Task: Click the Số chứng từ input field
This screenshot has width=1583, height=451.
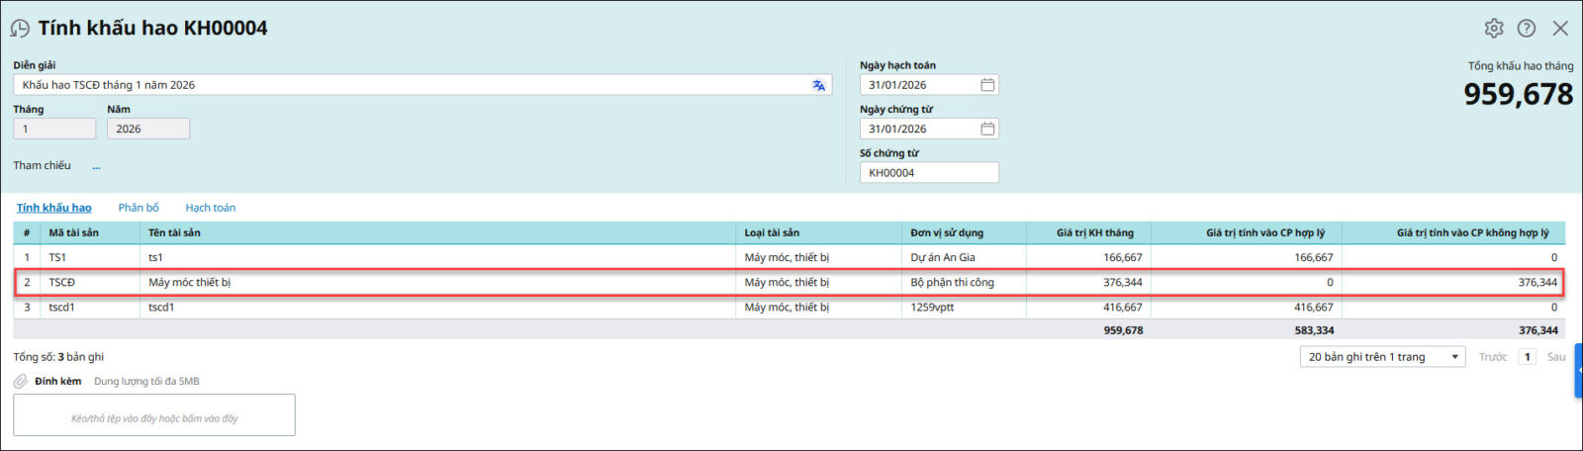Action: click(928, 173)
